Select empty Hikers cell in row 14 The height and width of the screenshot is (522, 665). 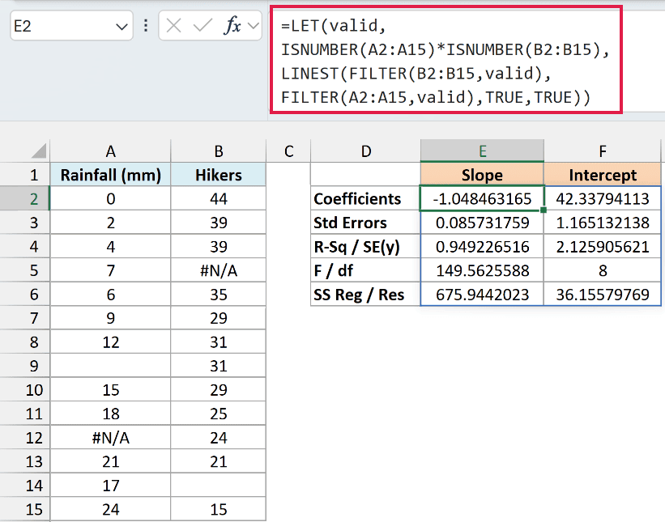coord(219,485)
